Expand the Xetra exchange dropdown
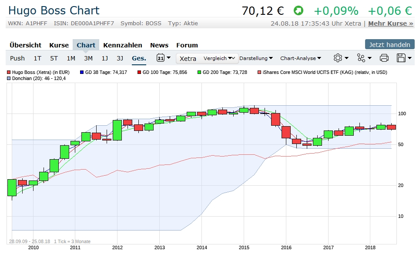Screen dimensions: 416x254 (188, 58)
